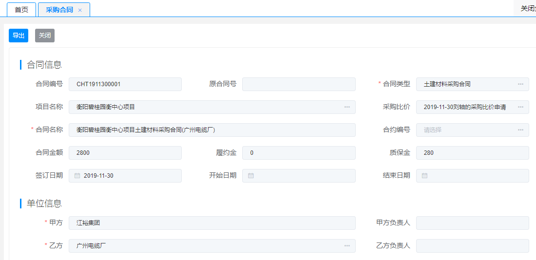Click the gray 关闭 button
This screenshot has height=260, width=536.
coord(45,36)
